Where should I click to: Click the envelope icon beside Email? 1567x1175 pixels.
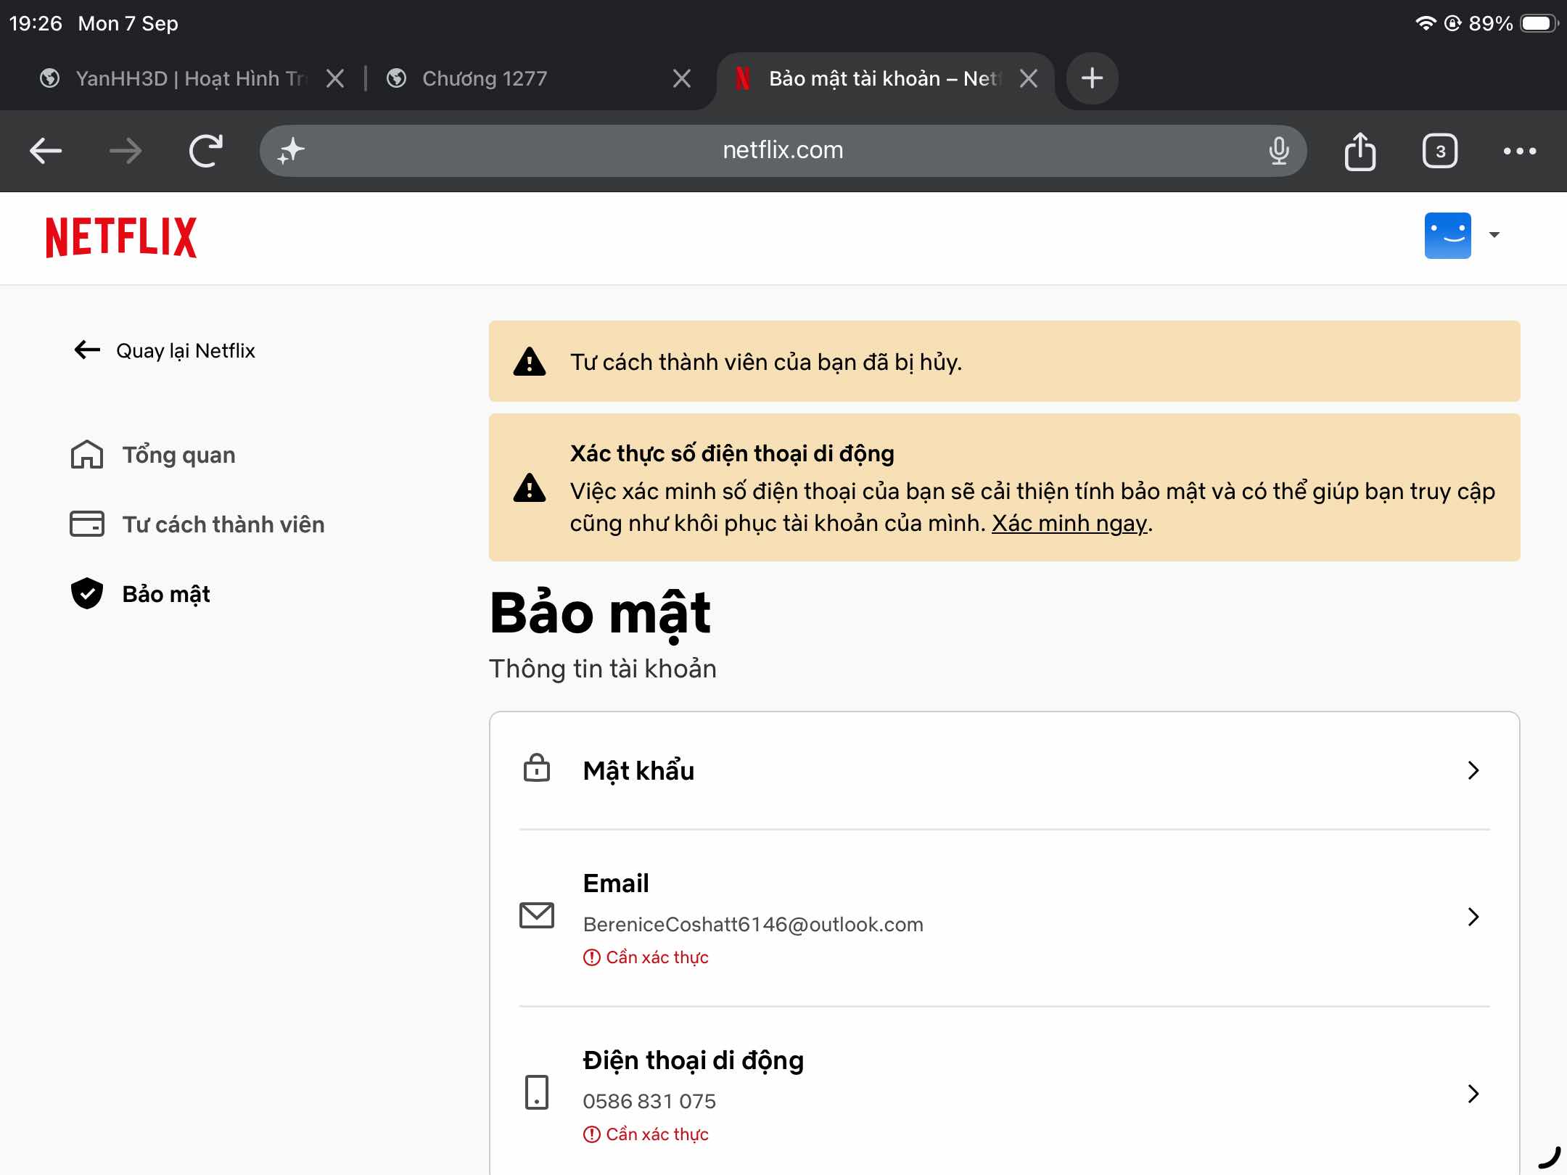pos(537,915)
